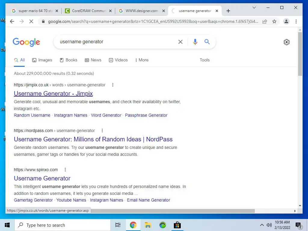This screenshot has width=308, height=231.
Task: Open Jimpix Instagram Names sitelink
Action: tap(70, 115)
